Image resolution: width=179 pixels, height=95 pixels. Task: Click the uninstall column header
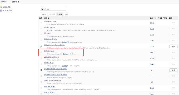[171, 18]
